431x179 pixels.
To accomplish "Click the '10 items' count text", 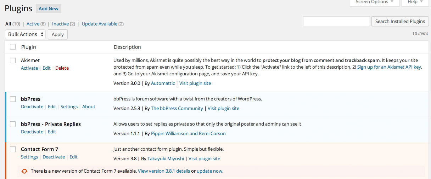I will click(420, 34).
